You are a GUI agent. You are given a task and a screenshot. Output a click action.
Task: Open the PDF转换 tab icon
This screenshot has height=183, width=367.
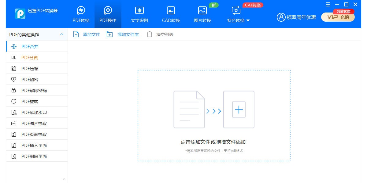(x=81, y=10)
